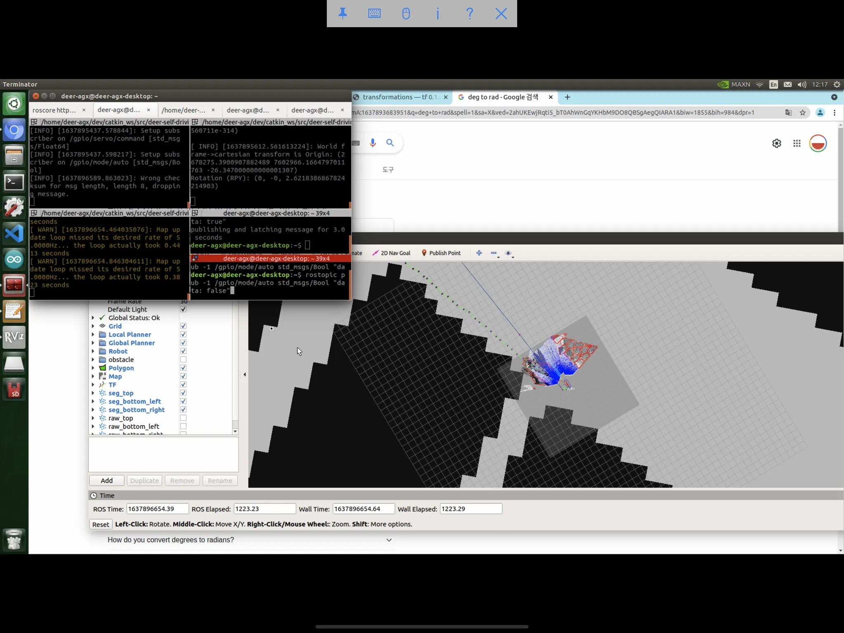Open Visual Studio Code in the dock
Image resolution: width=844 pixels, height=633 pixels.
[x=14, y=234]
